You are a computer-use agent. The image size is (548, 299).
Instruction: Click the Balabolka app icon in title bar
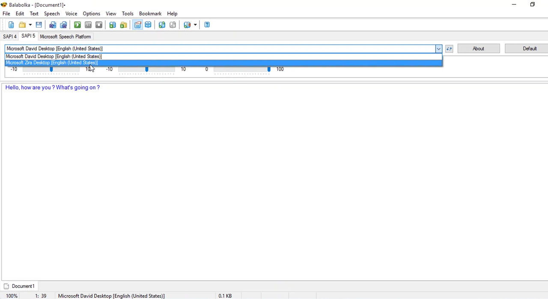pyautogui.click(x=4, y=5)
